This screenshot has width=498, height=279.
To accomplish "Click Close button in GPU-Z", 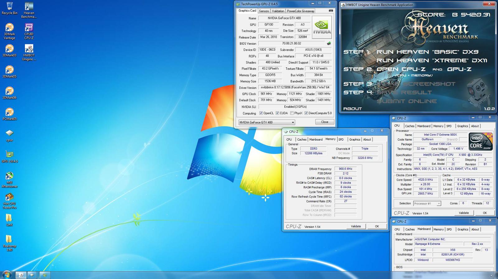I will tap(325, 122).
